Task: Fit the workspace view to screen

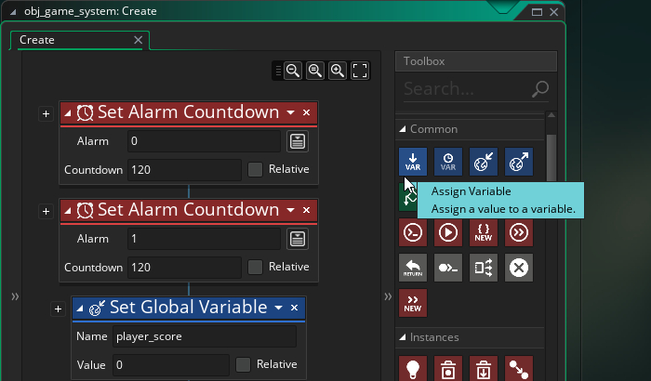Action: coord(360,71)
